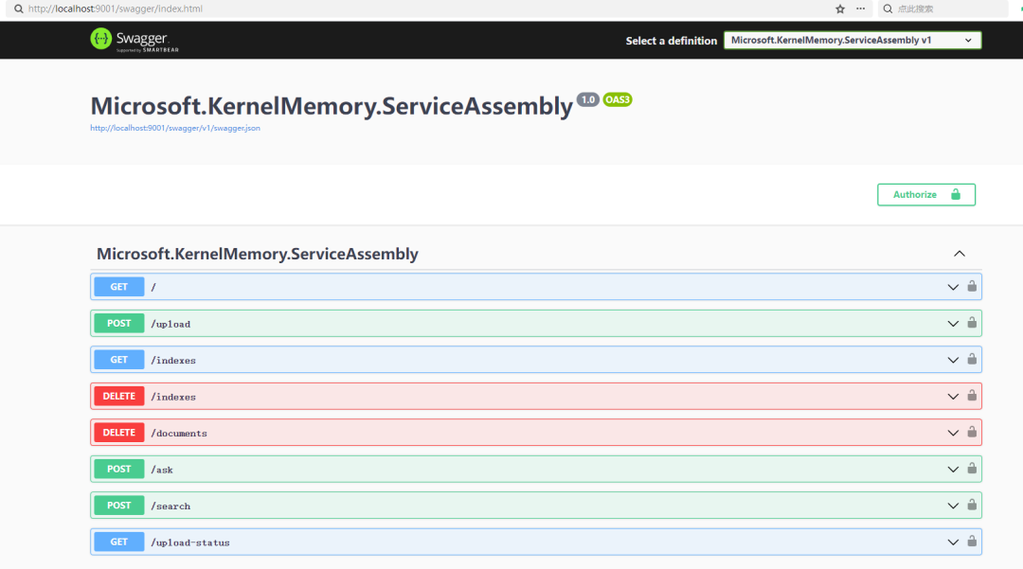The width and height of the screenshot is (1023, 569).
Task: Open the swagger.json link
Action: [x=175, y=128]
